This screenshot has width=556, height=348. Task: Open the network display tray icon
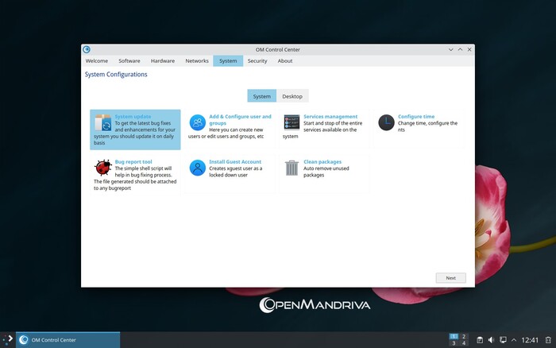pyautogui.click(x=503, y=340)
